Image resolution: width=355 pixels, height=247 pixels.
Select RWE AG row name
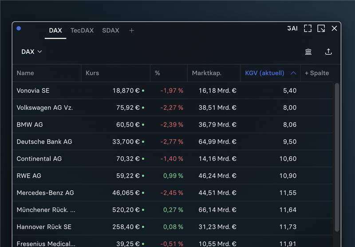[x=29, y=175]
